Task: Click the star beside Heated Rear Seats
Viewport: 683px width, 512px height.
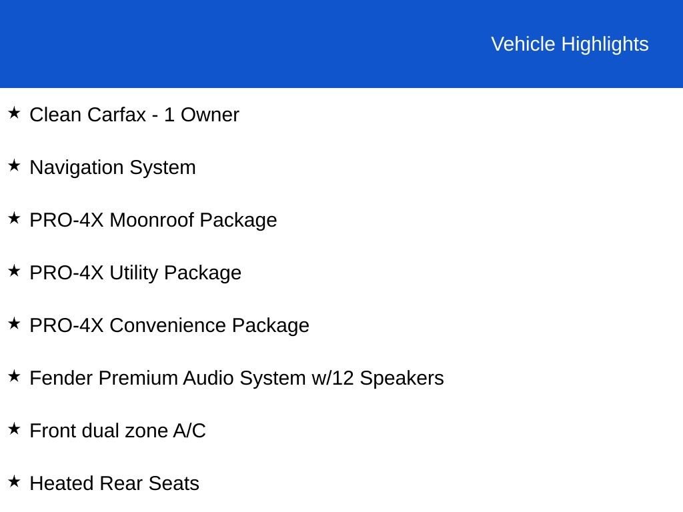Action: pyautogui.click(x=14, y=481)
